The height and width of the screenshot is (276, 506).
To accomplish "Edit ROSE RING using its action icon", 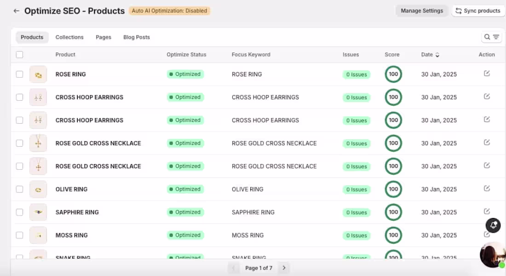I will click(x=487, y=74).
